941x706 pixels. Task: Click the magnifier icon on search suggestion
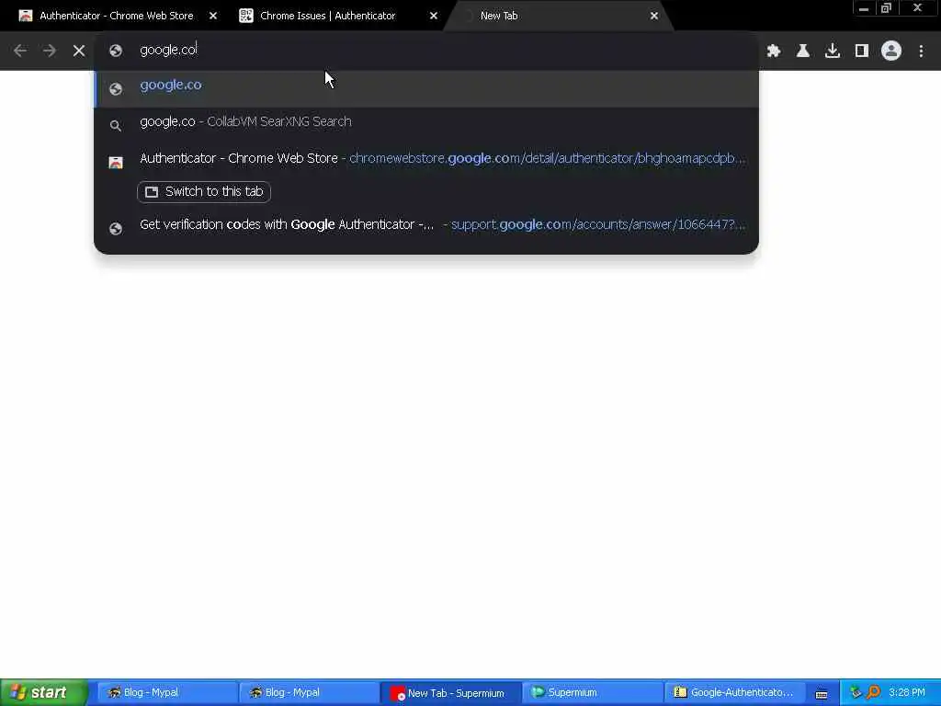click(115, 125)
